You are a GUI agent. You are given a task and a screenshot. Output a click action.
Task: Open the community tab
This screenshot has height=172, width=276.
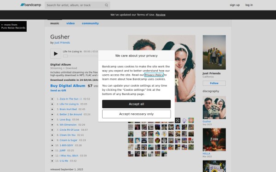(x=90, y=23)
